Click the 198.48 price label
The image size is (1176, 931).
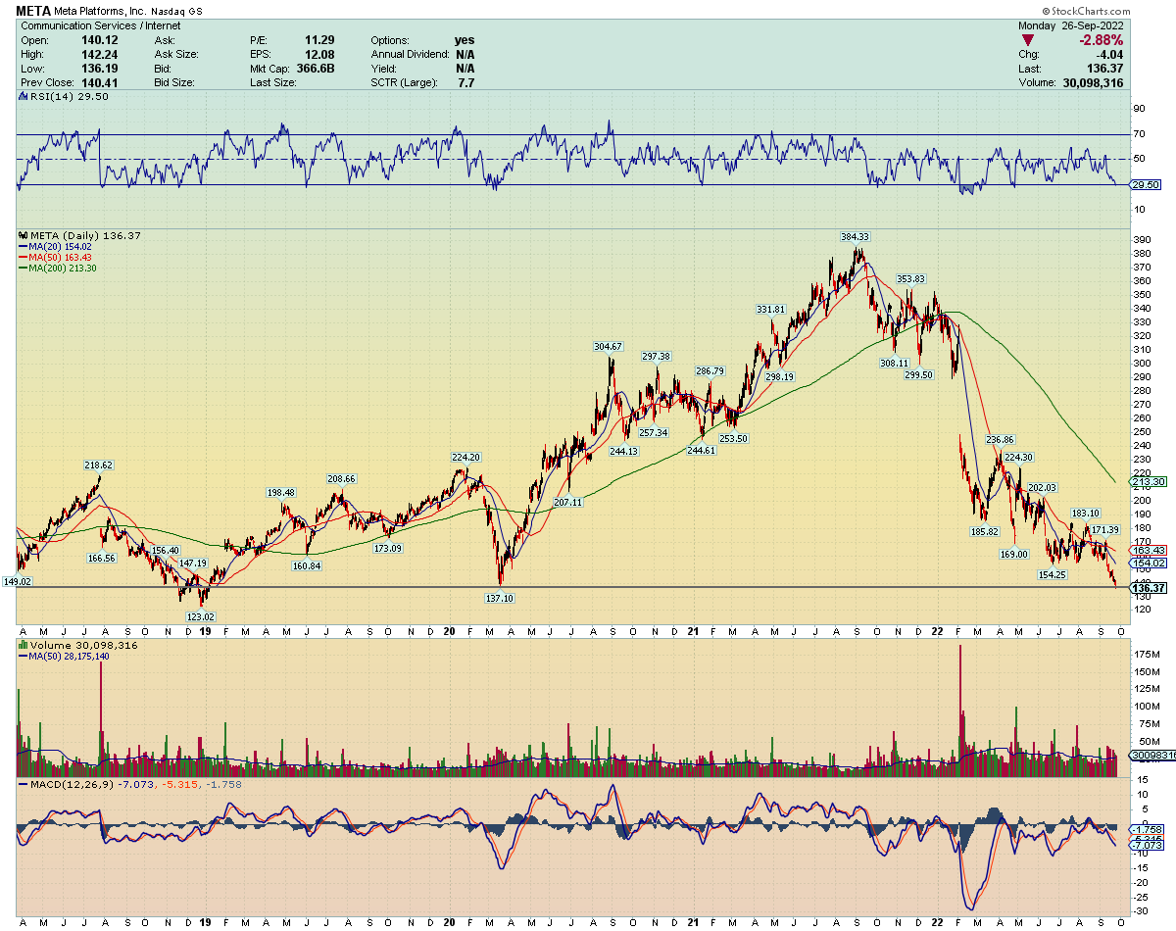[281, 492]
